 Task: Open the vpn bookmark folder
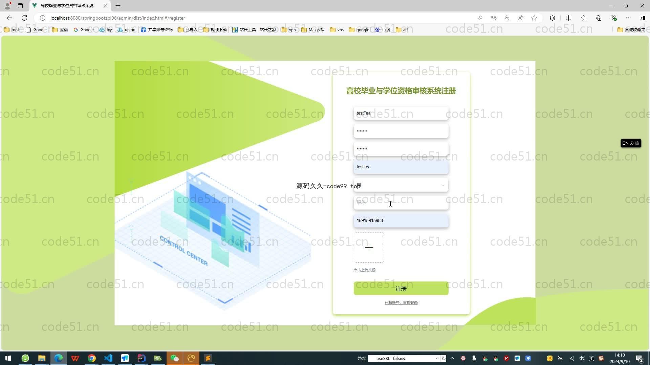pyautogui.click(x=289, y=30)
